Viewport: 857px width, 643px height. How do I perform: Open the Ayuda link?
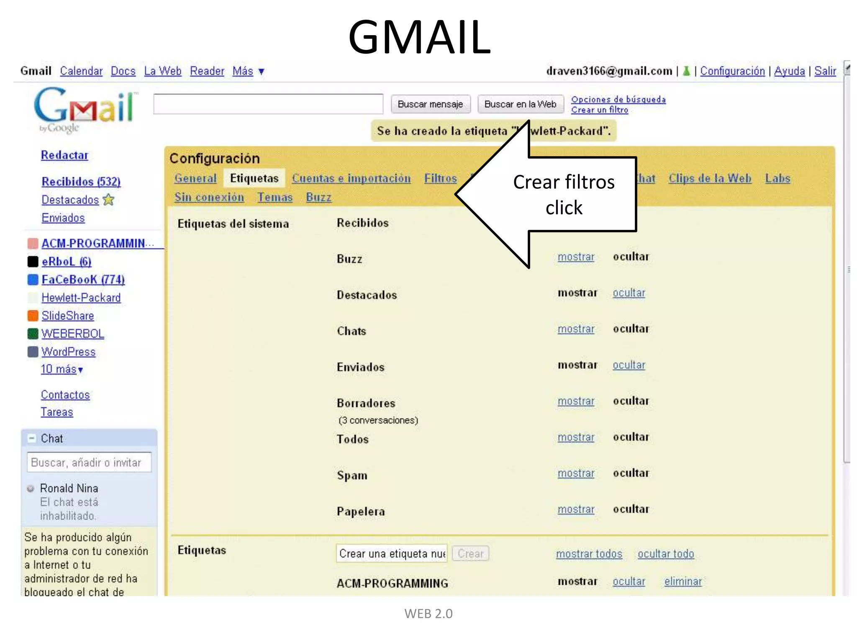789,71
